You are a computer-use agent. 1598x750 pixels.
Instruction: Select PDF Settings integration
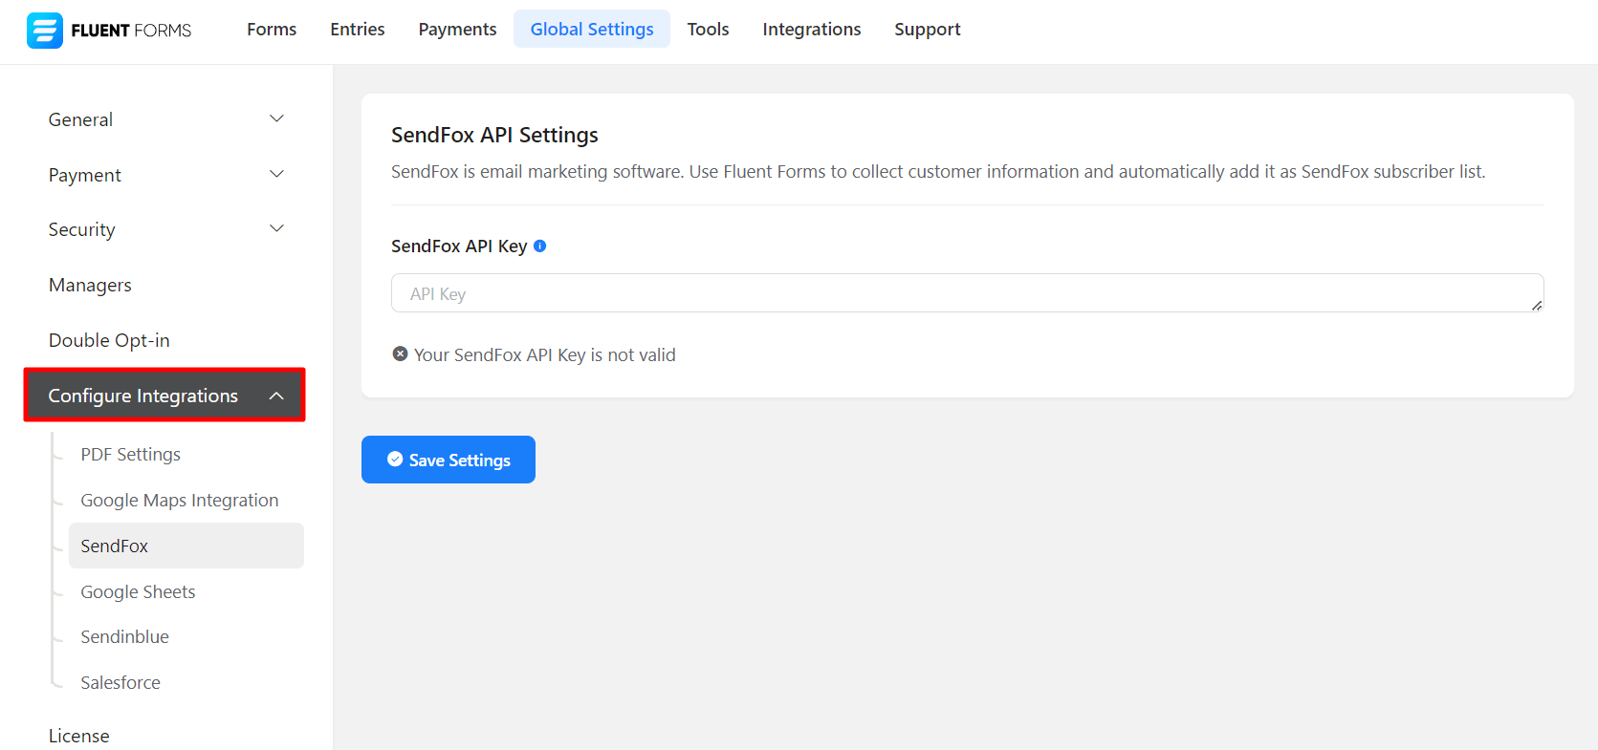(x=130, y=455)
